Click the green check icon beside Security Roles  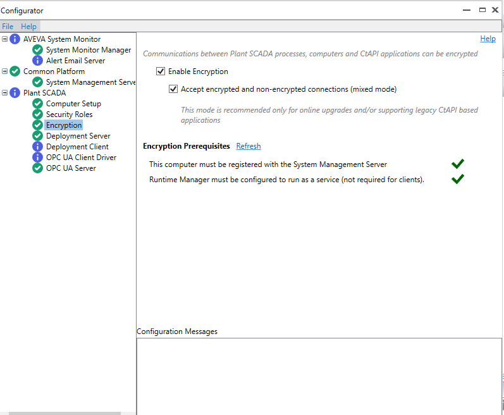tap(38, 115)
